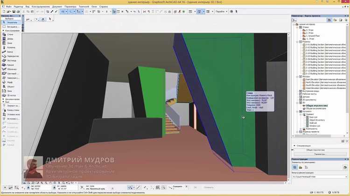
Task: Open 'Общая перспектива' 3D view item
Action: (x=317, y=106)
